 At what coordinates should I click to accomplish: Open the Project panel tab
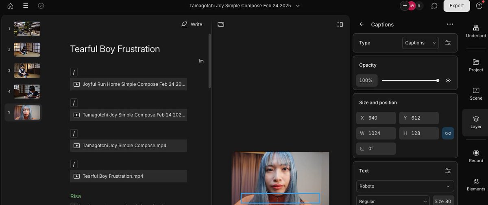point(476,65)
